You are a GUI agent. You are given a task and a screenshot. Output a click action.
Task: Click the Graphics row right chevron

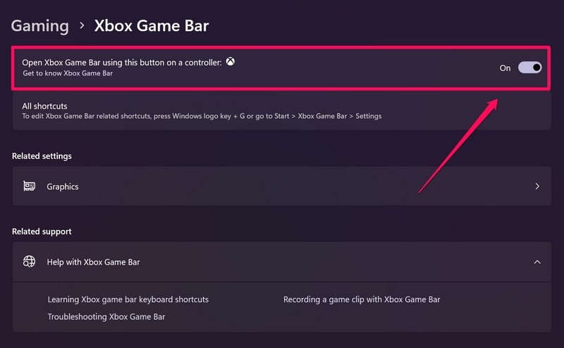click(537, 186)
